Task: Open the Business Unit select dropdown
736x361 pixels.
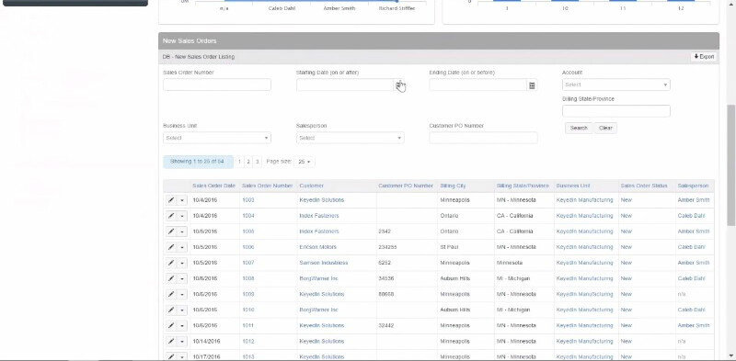Action: click(217, 138)
